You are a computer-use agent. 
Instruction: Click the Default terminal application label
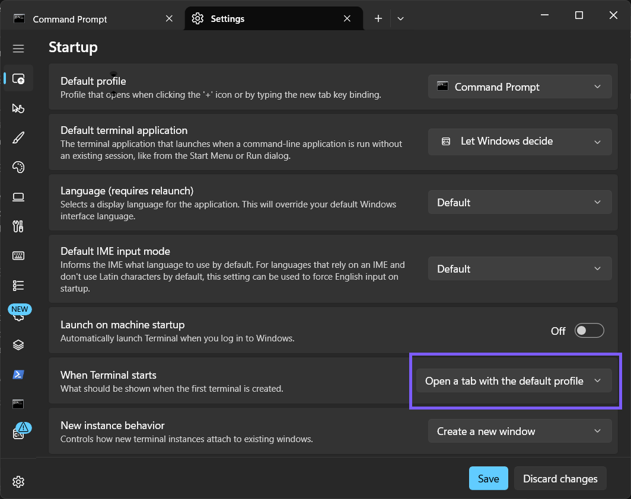tap(124, 130)
